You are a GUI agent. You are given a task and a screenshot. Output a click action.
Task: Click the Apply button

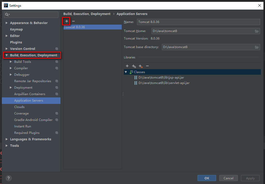point(250,178)
